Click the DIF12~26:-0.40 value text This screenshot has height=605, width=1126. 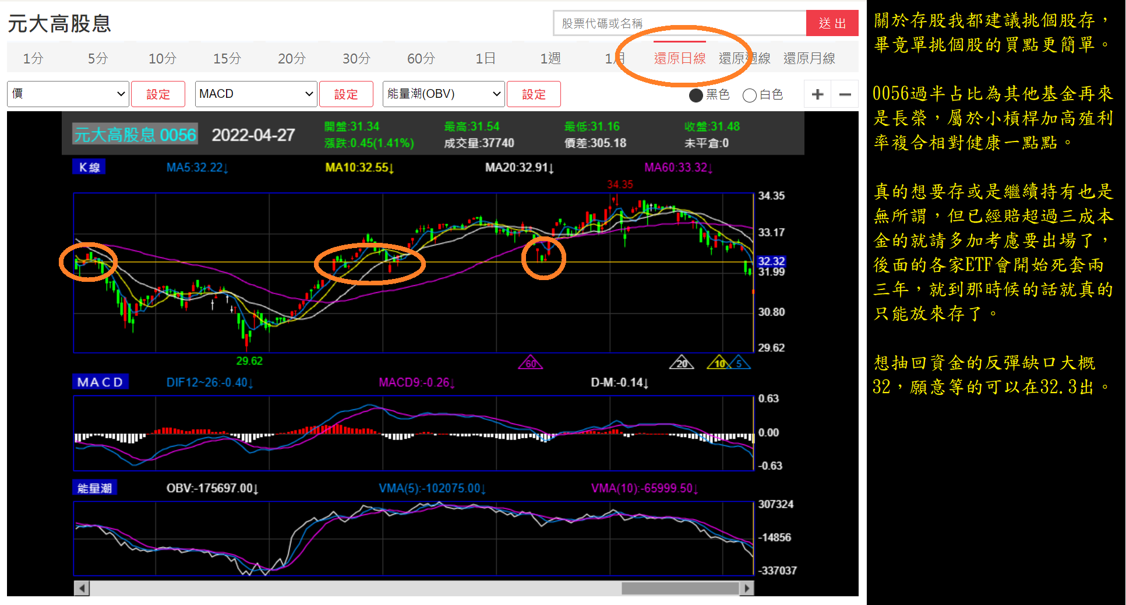click(210, 383)
